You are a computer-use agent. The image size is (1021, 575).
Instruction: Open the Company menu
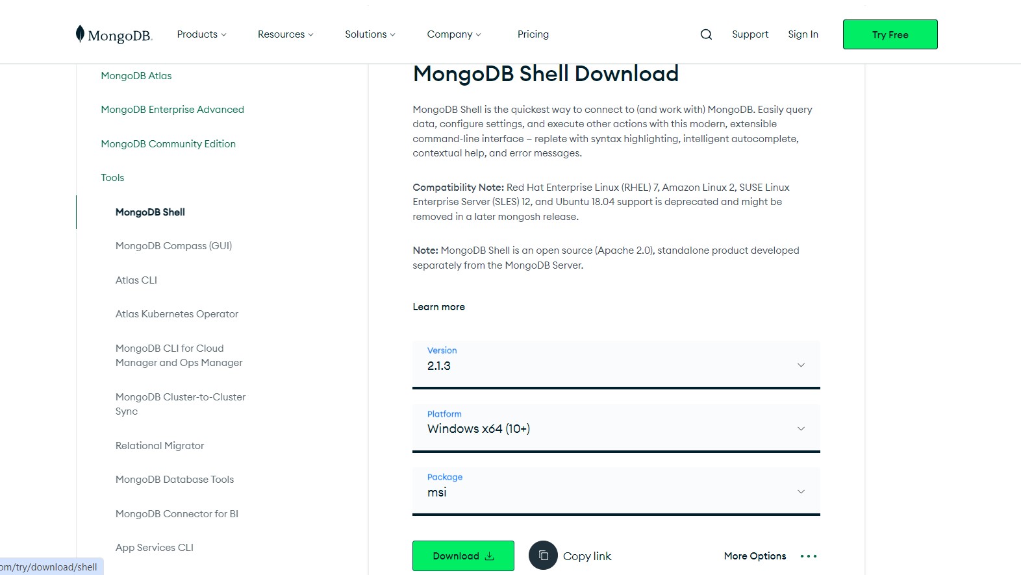coord(453,34)
